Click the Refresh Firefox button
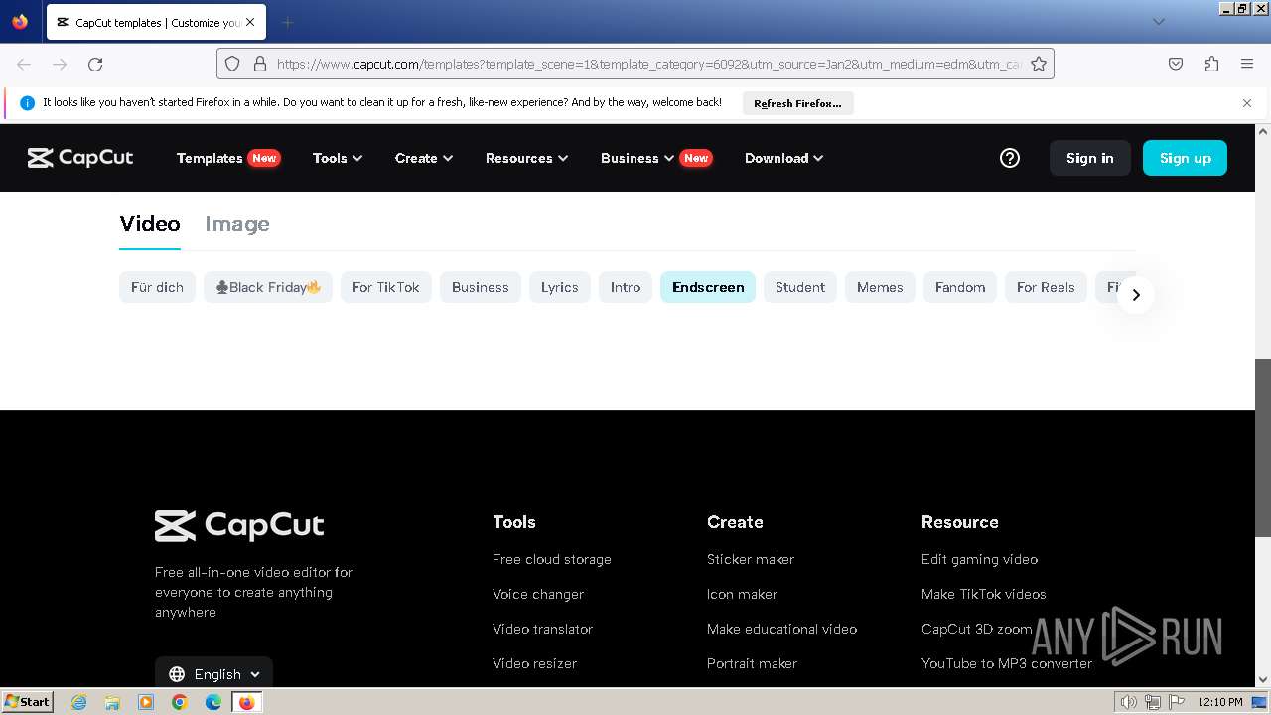1271x715 pixels. pos(797,103)
